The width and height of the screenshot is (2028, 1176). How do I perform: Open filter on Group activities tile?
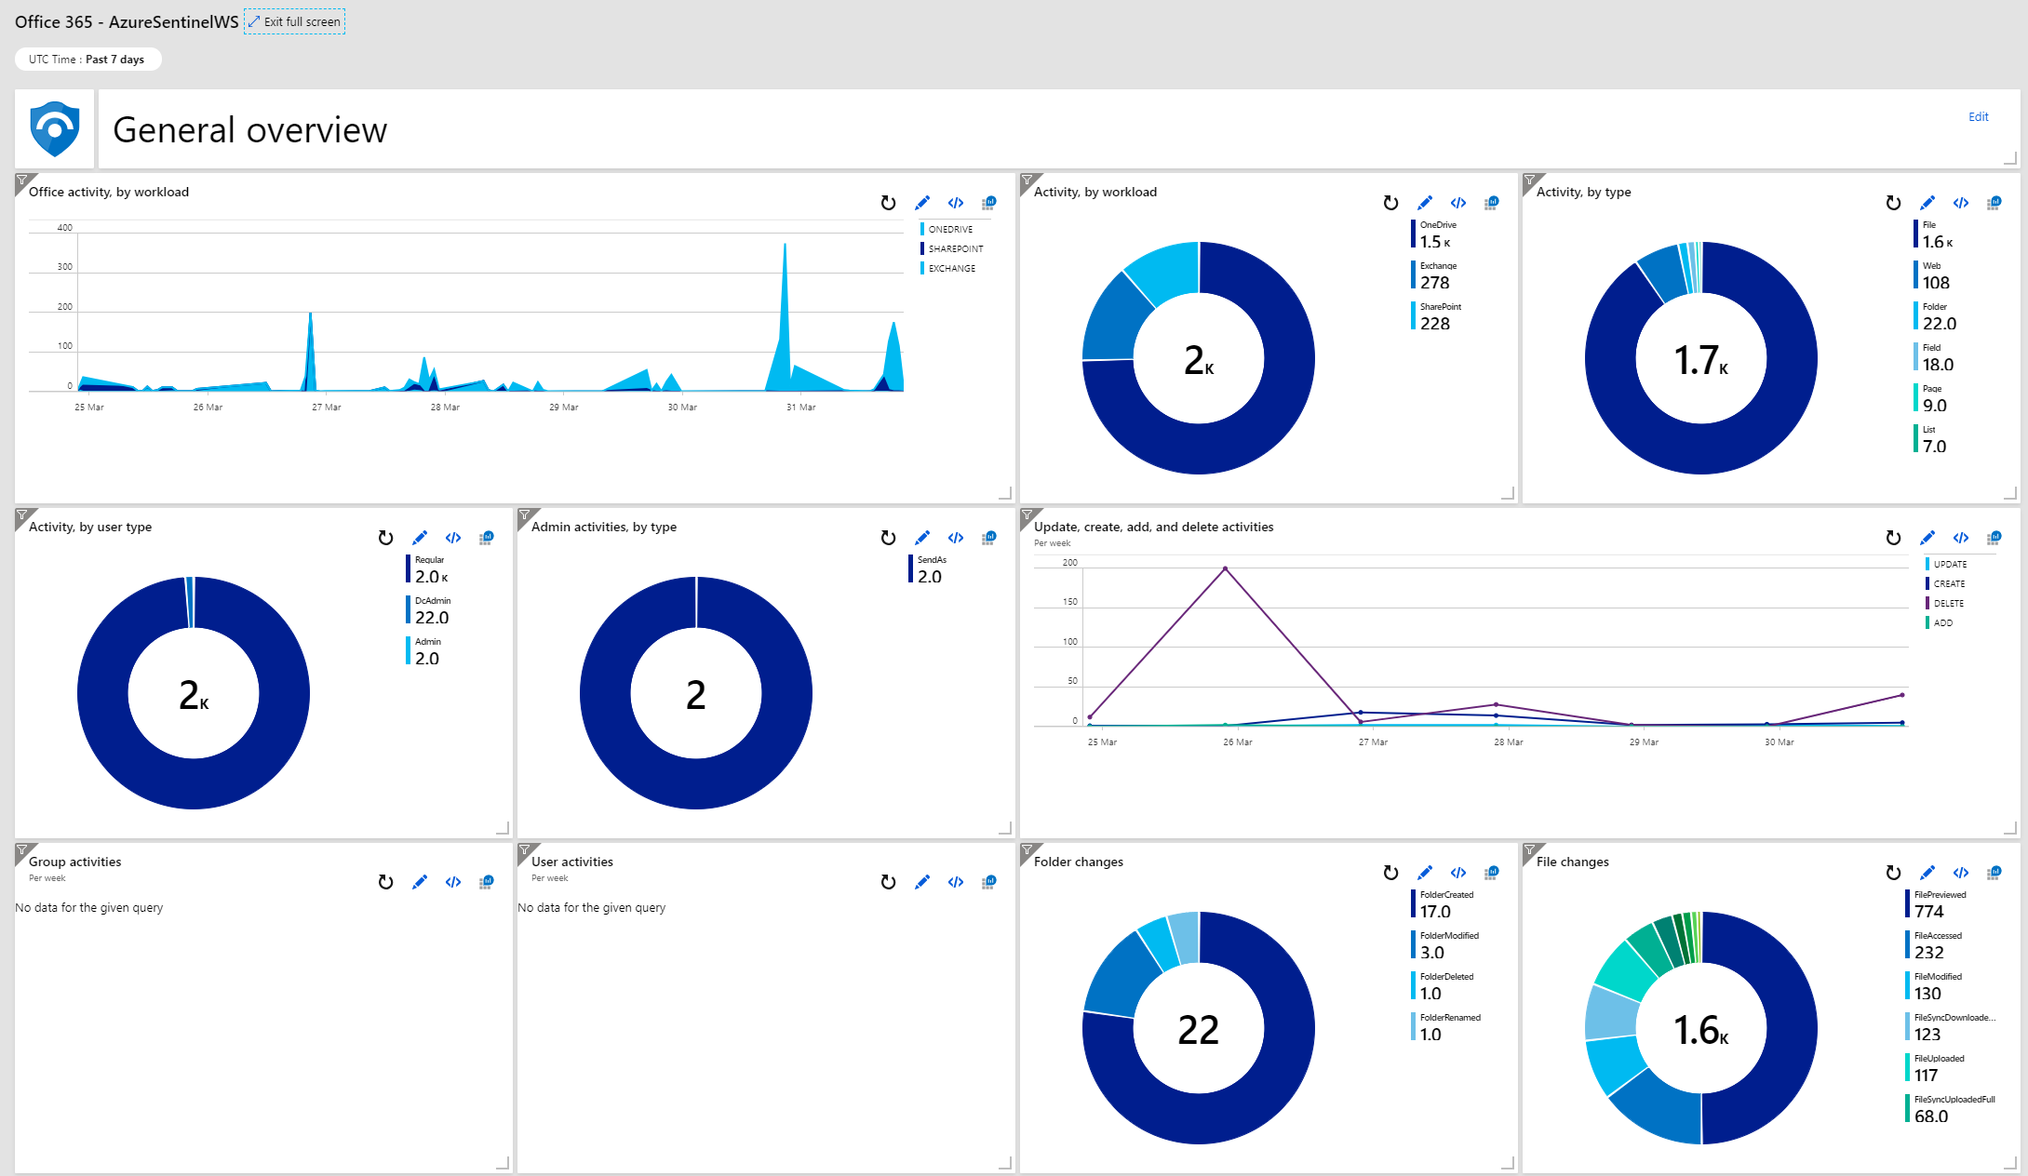tap(21, 850)
